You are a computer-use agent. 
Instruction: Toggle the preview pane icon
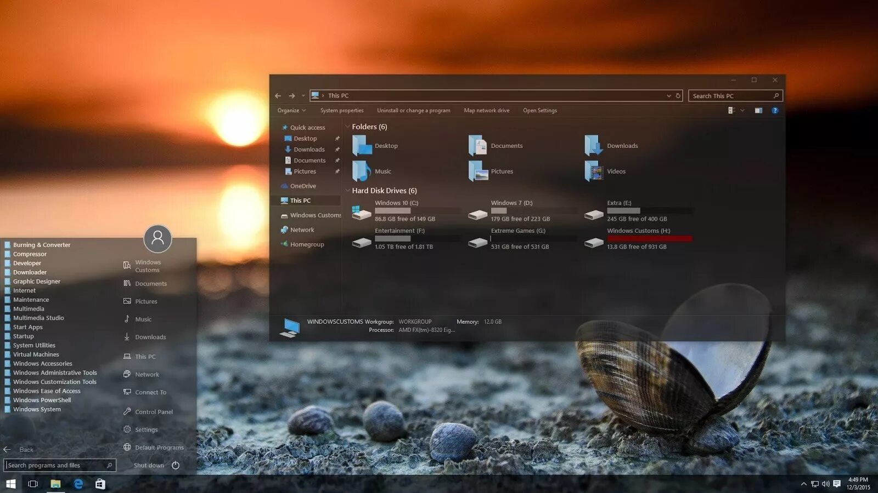[758, 111]
